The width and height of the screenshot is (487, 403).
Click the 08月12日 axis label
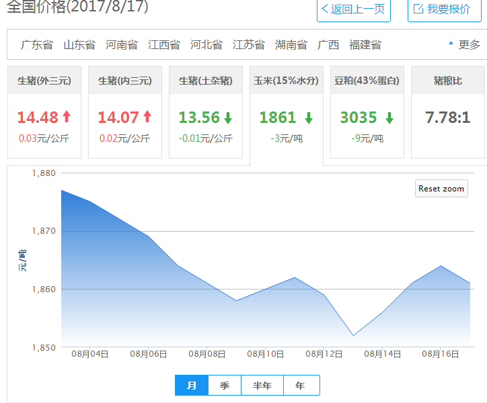pyautogui.click(x=324, y=354)
